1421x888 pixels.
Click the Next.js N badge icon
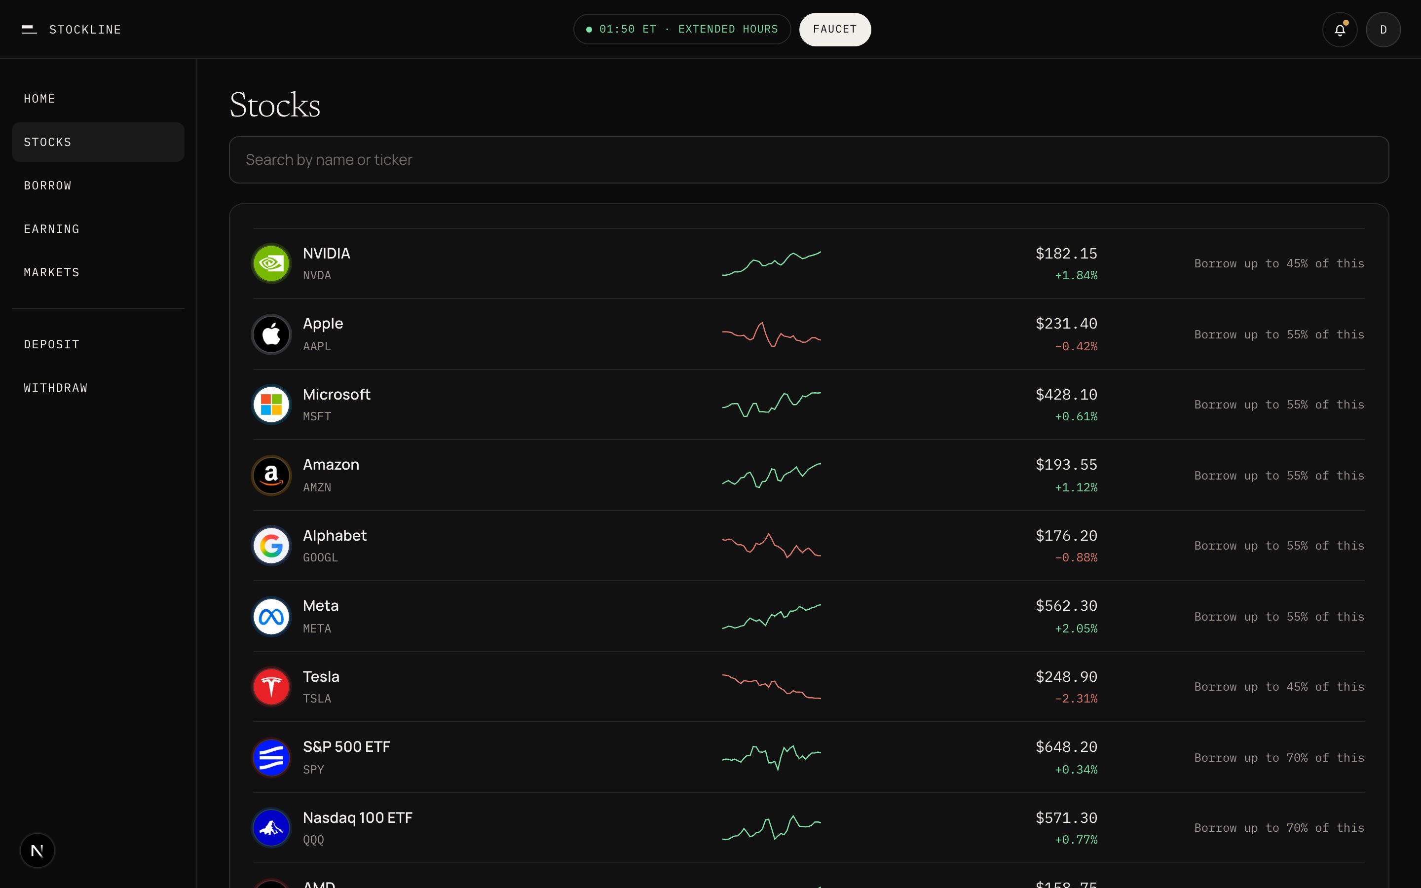37,850
